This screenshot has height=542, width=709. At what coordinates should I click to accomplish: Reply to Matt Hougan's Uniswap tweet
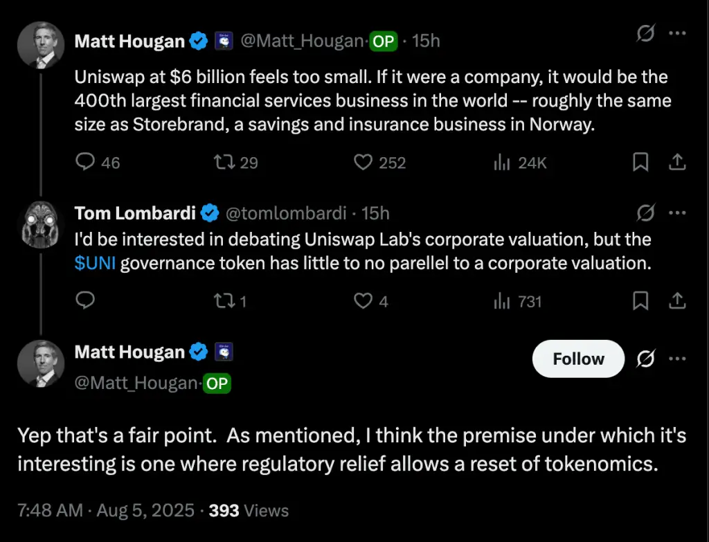85,162
